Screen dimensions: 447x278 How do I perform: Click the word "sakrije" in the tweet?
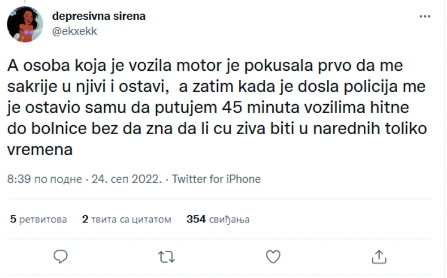coord(32,87)
